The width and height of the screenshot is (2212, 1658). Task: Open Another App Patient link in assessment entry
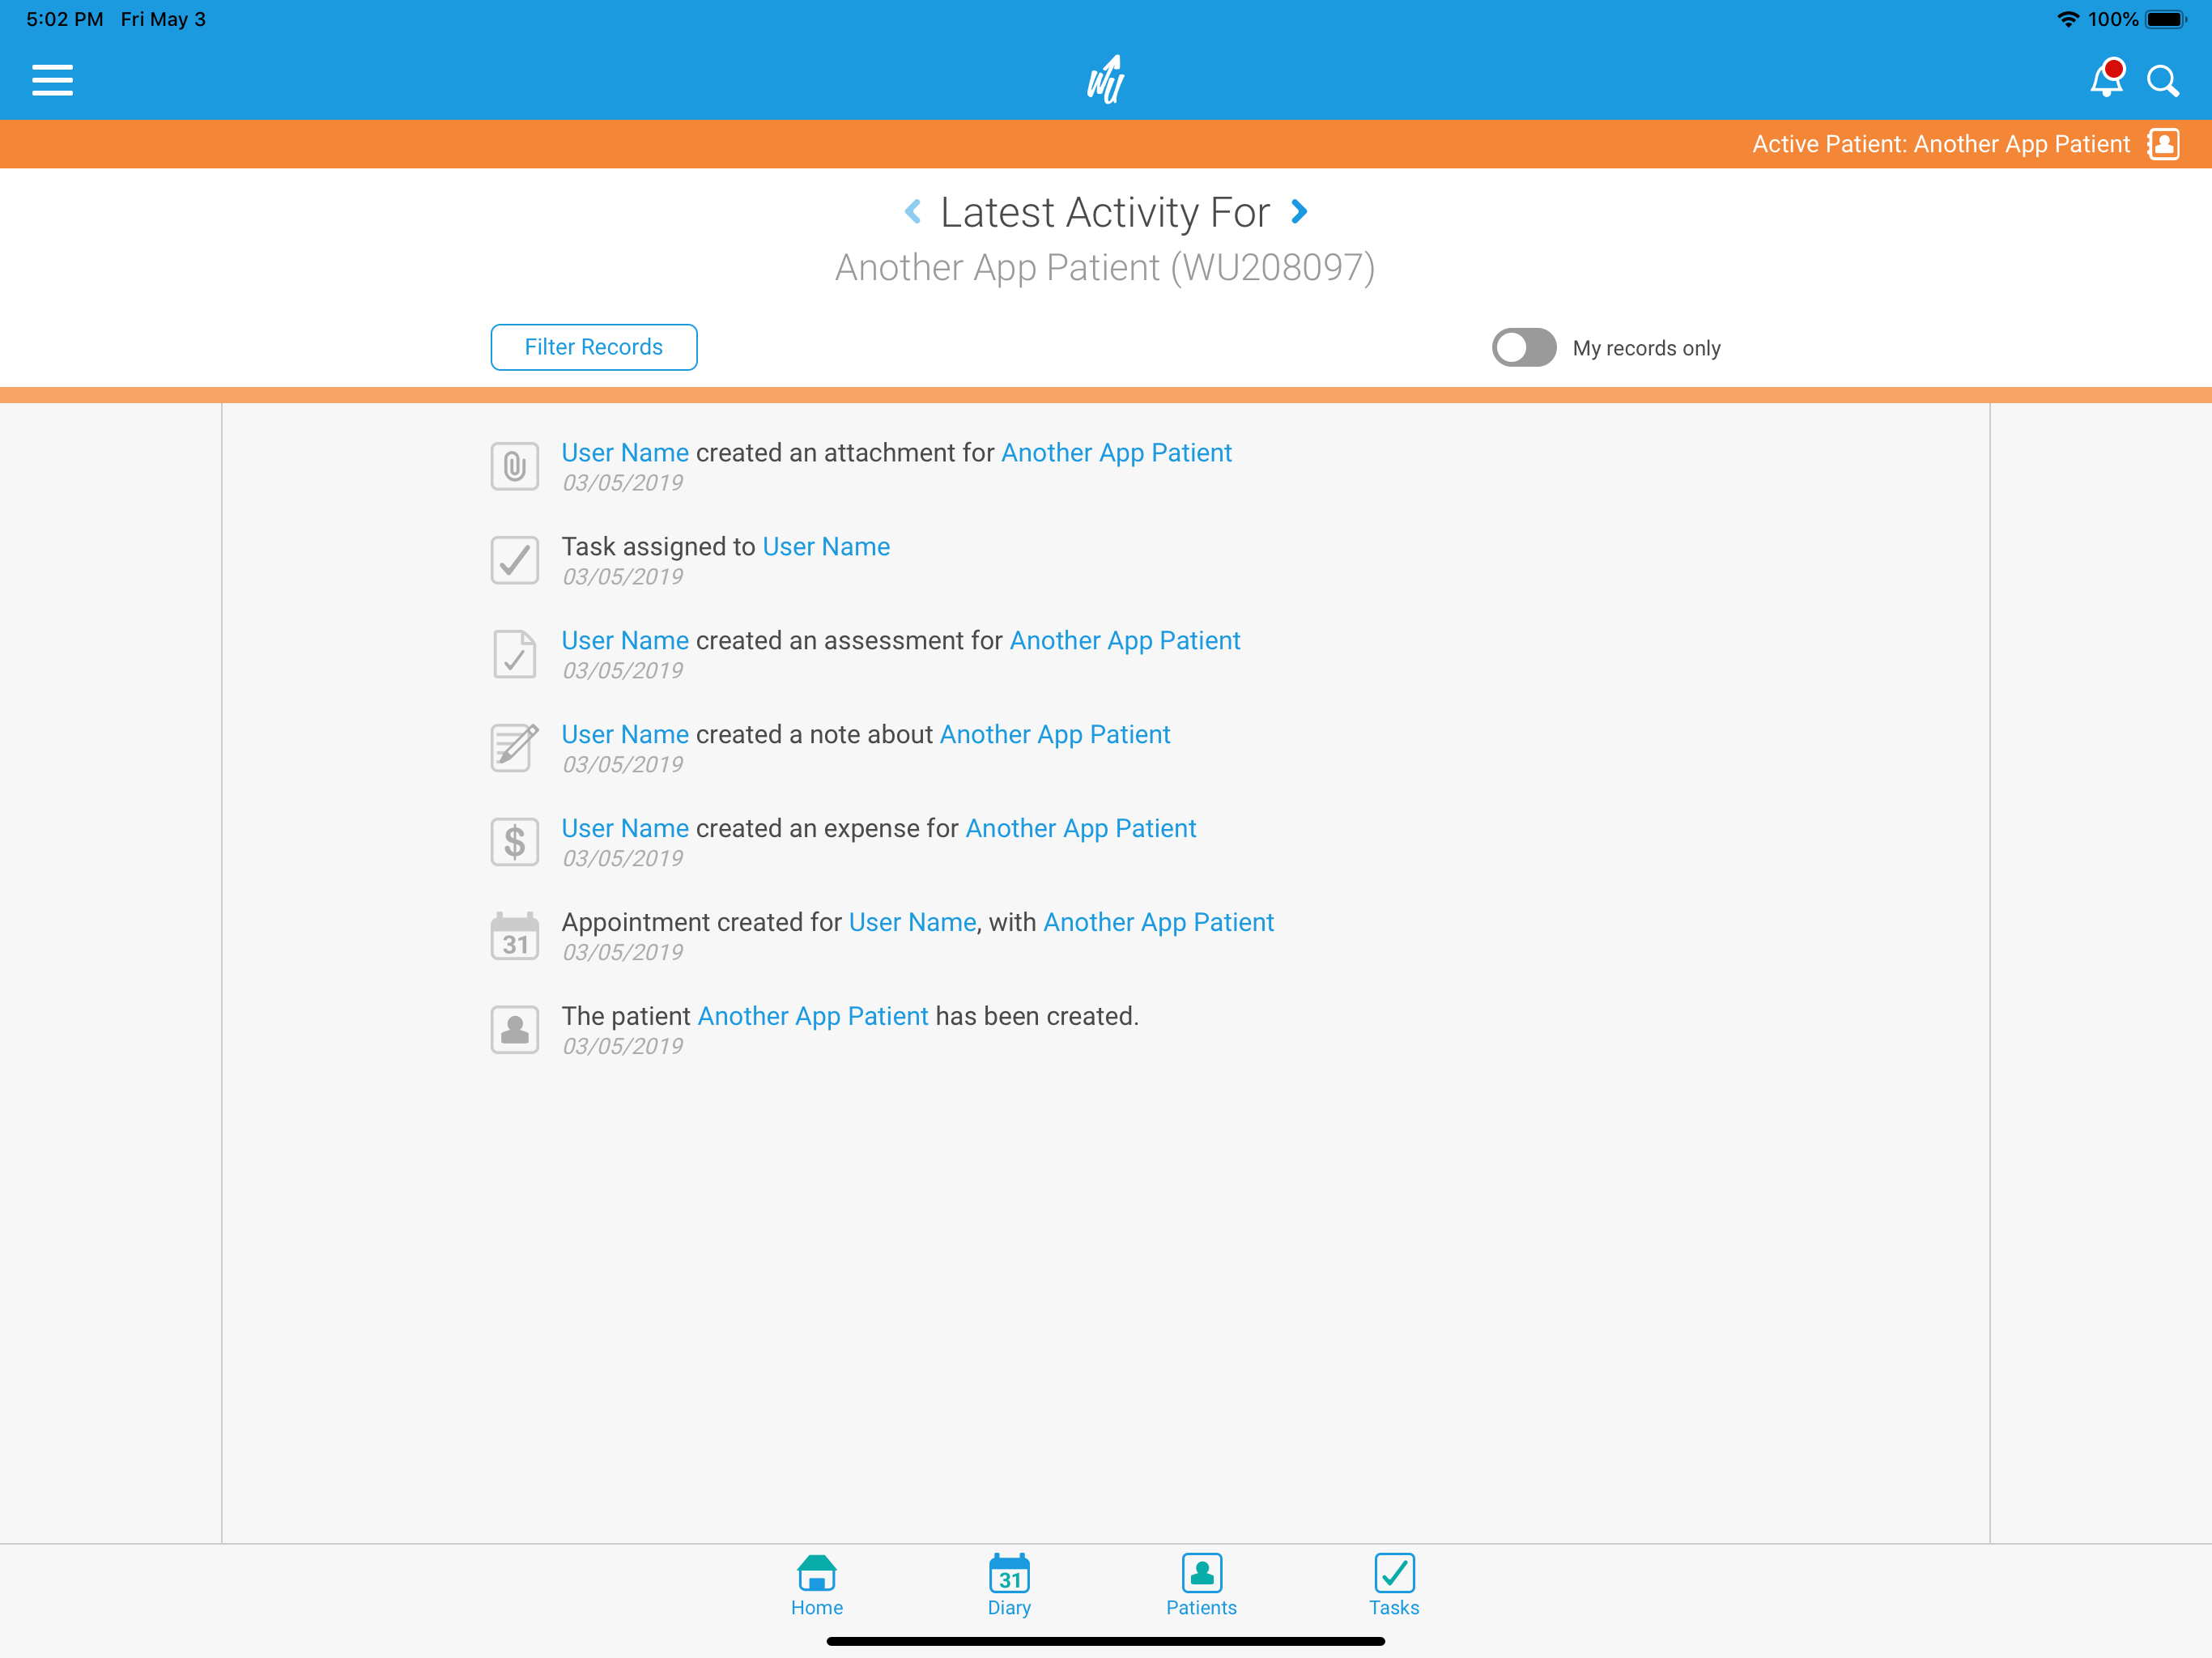[1125, 641]
